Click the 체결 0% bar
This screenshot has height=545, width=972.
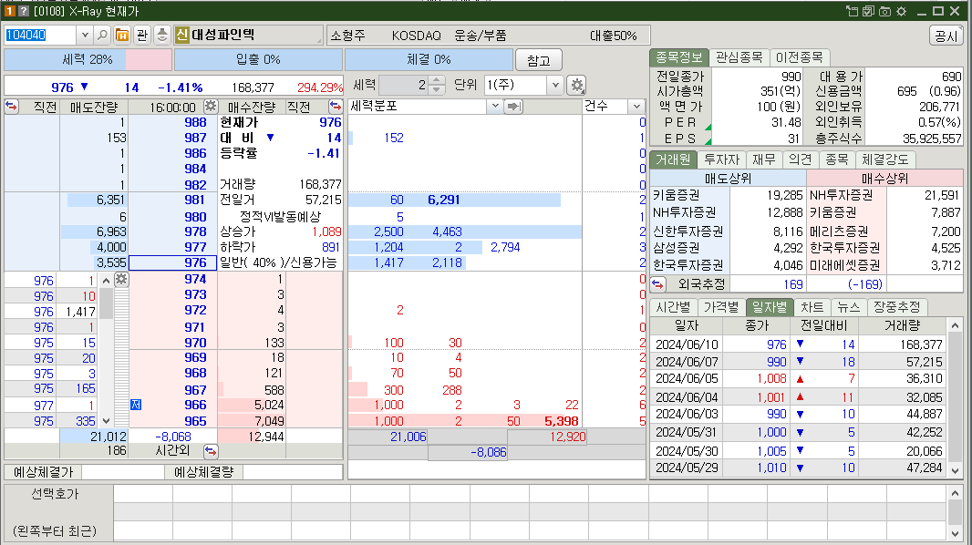[x=429, y=59]
